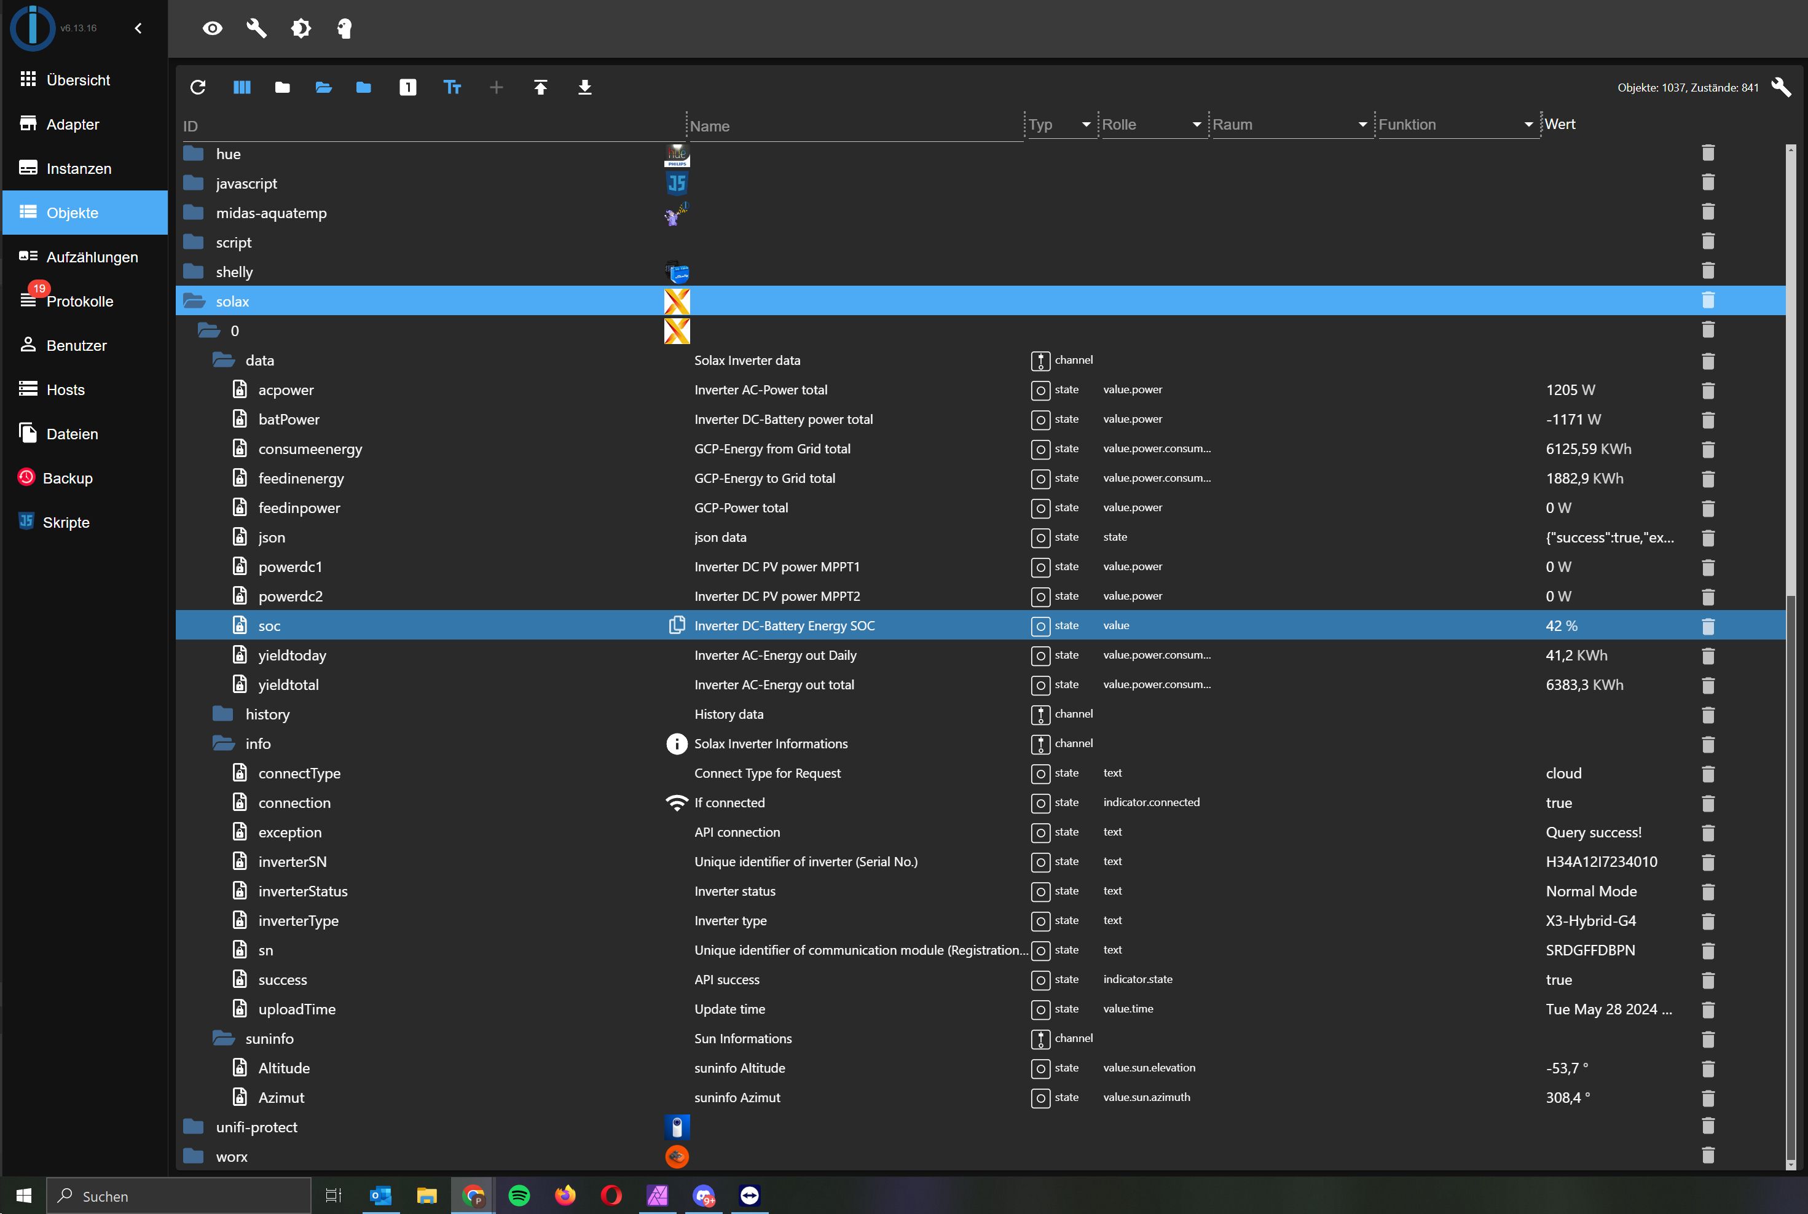
Task: Click the copy icon beside soc row
Action: [676, 625]
